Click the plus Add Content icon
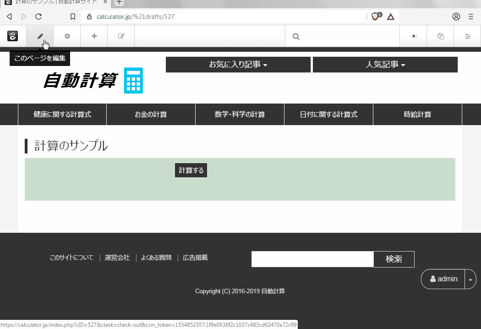Viewport: 481px width, 329px height. pos(94,36)
